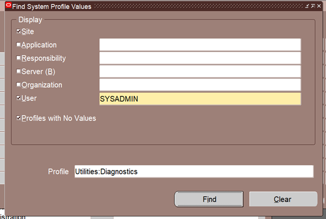Viewport: 326px width, 219px height.
Task: Toggle Profiles with No Values checkbox
Action: [x=19, y=118]
